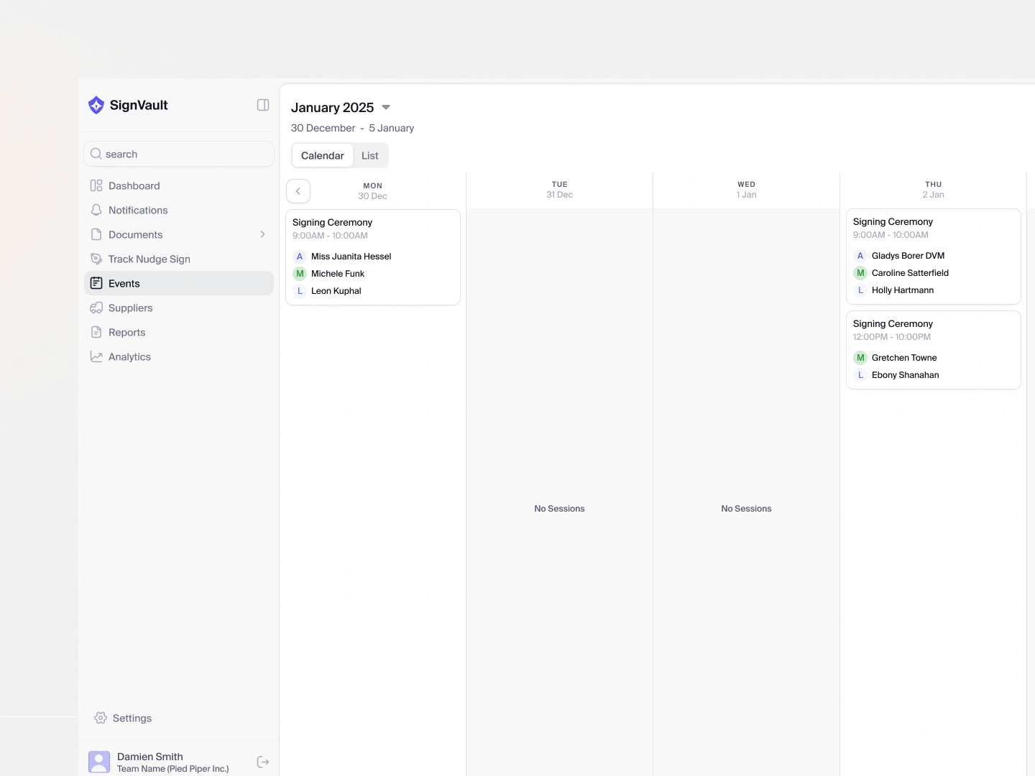Click the M badge for Caroline Satterfield
Image resolution: width=1035 pixels, height=776 pixels.
(860, 273)
